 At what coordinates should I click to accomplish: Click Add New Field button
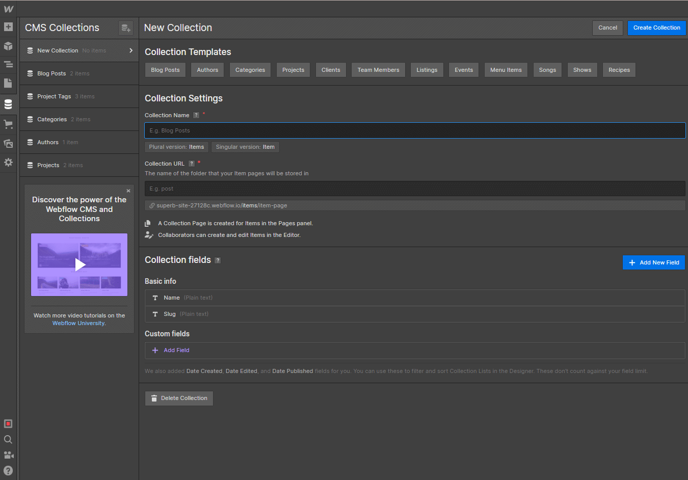pyautogui.click(x=654, y=262)
